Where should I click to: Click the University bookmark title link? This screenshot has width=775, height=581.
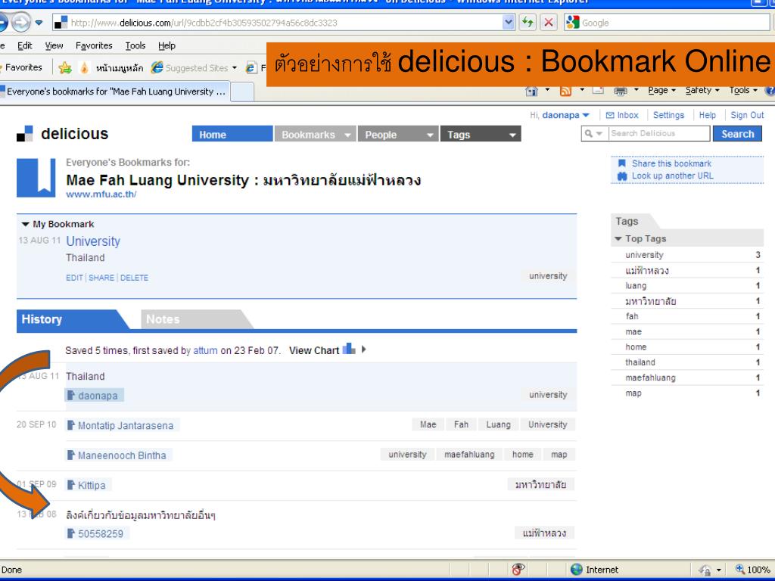(x=93, y=241)
